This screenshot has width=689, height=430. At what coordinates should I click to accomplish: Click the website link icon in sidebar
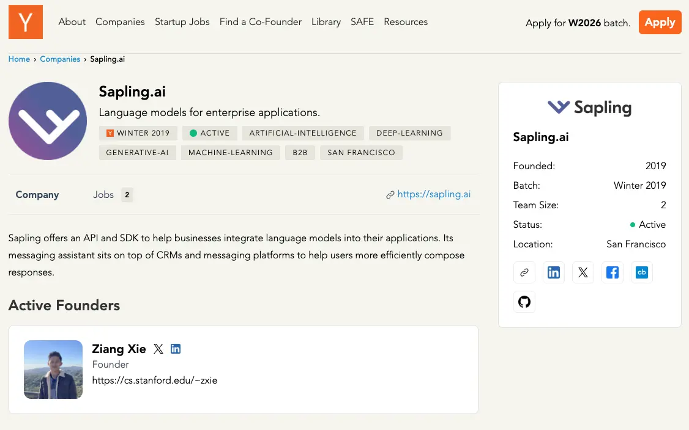point(524,272)
